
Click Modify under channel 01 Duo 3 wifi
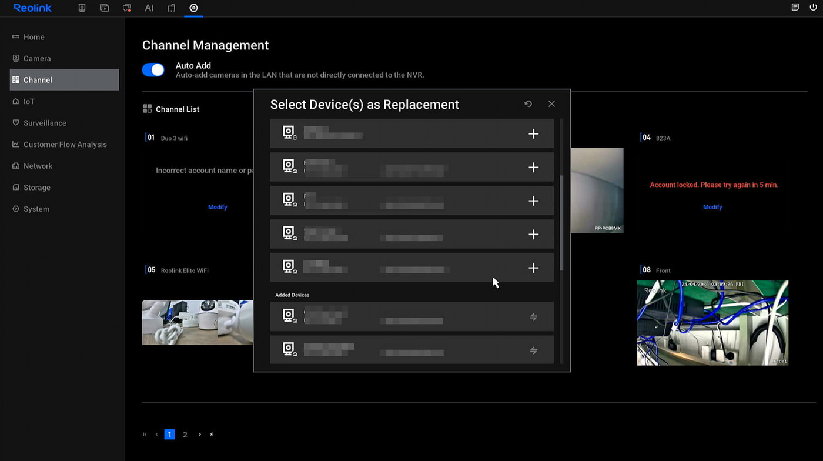point(218,207)
